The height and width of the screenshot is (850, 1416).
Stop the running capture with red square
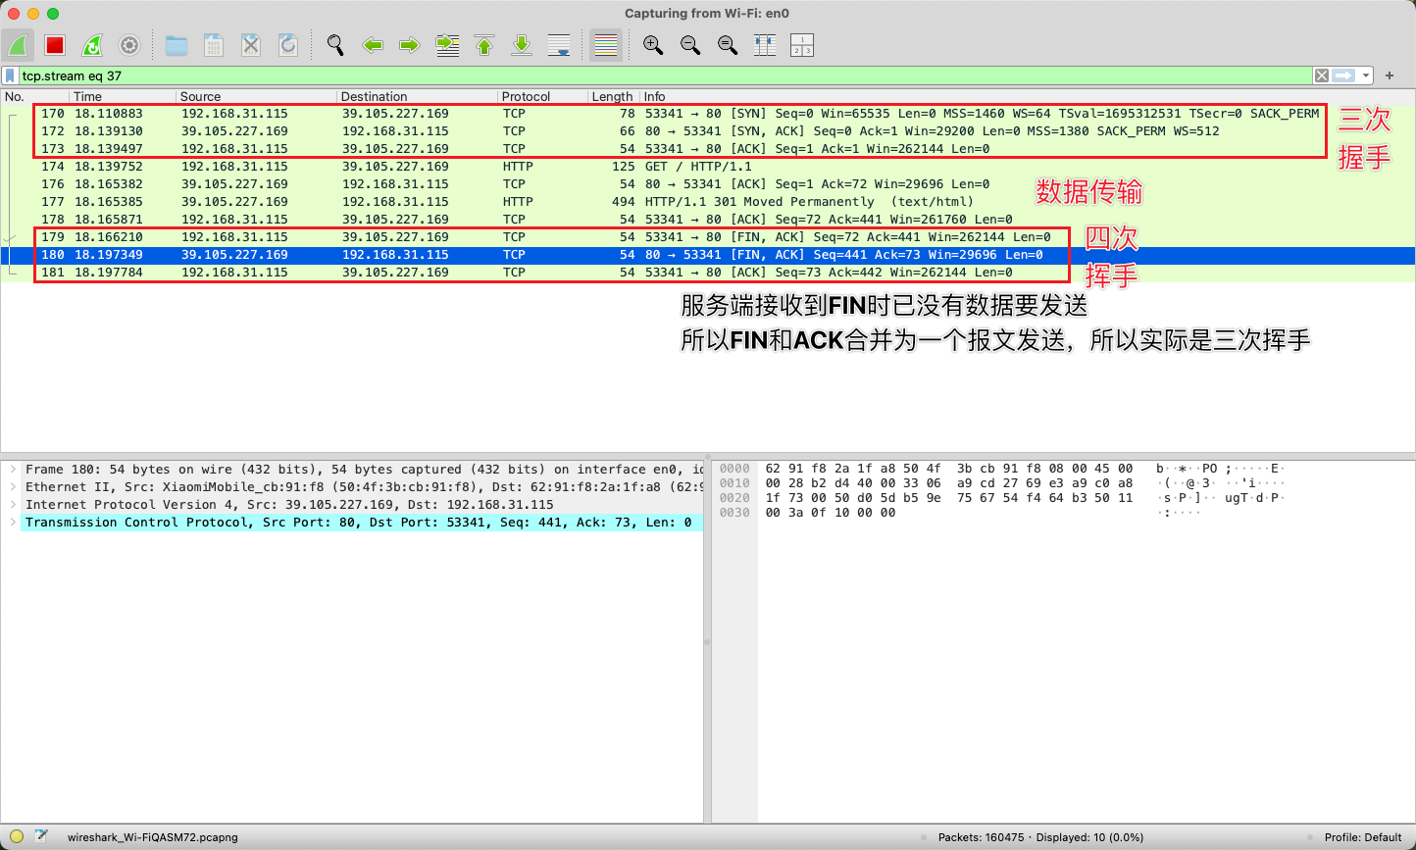coord(55,45)
